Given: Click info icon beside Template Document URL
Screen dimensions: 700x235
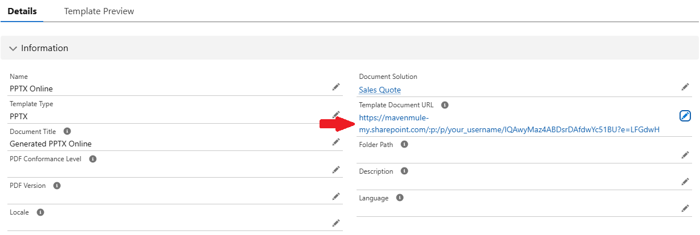Looking at the screenshot, I should tap(445, 105).
